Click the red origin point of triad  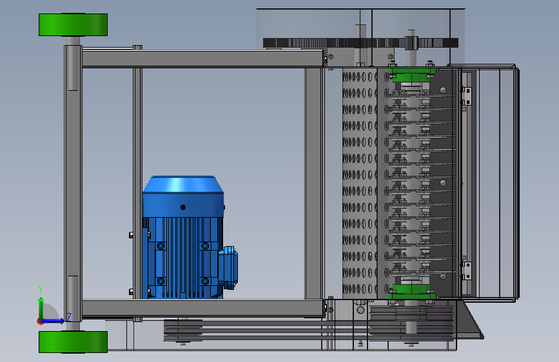point(40,321)
